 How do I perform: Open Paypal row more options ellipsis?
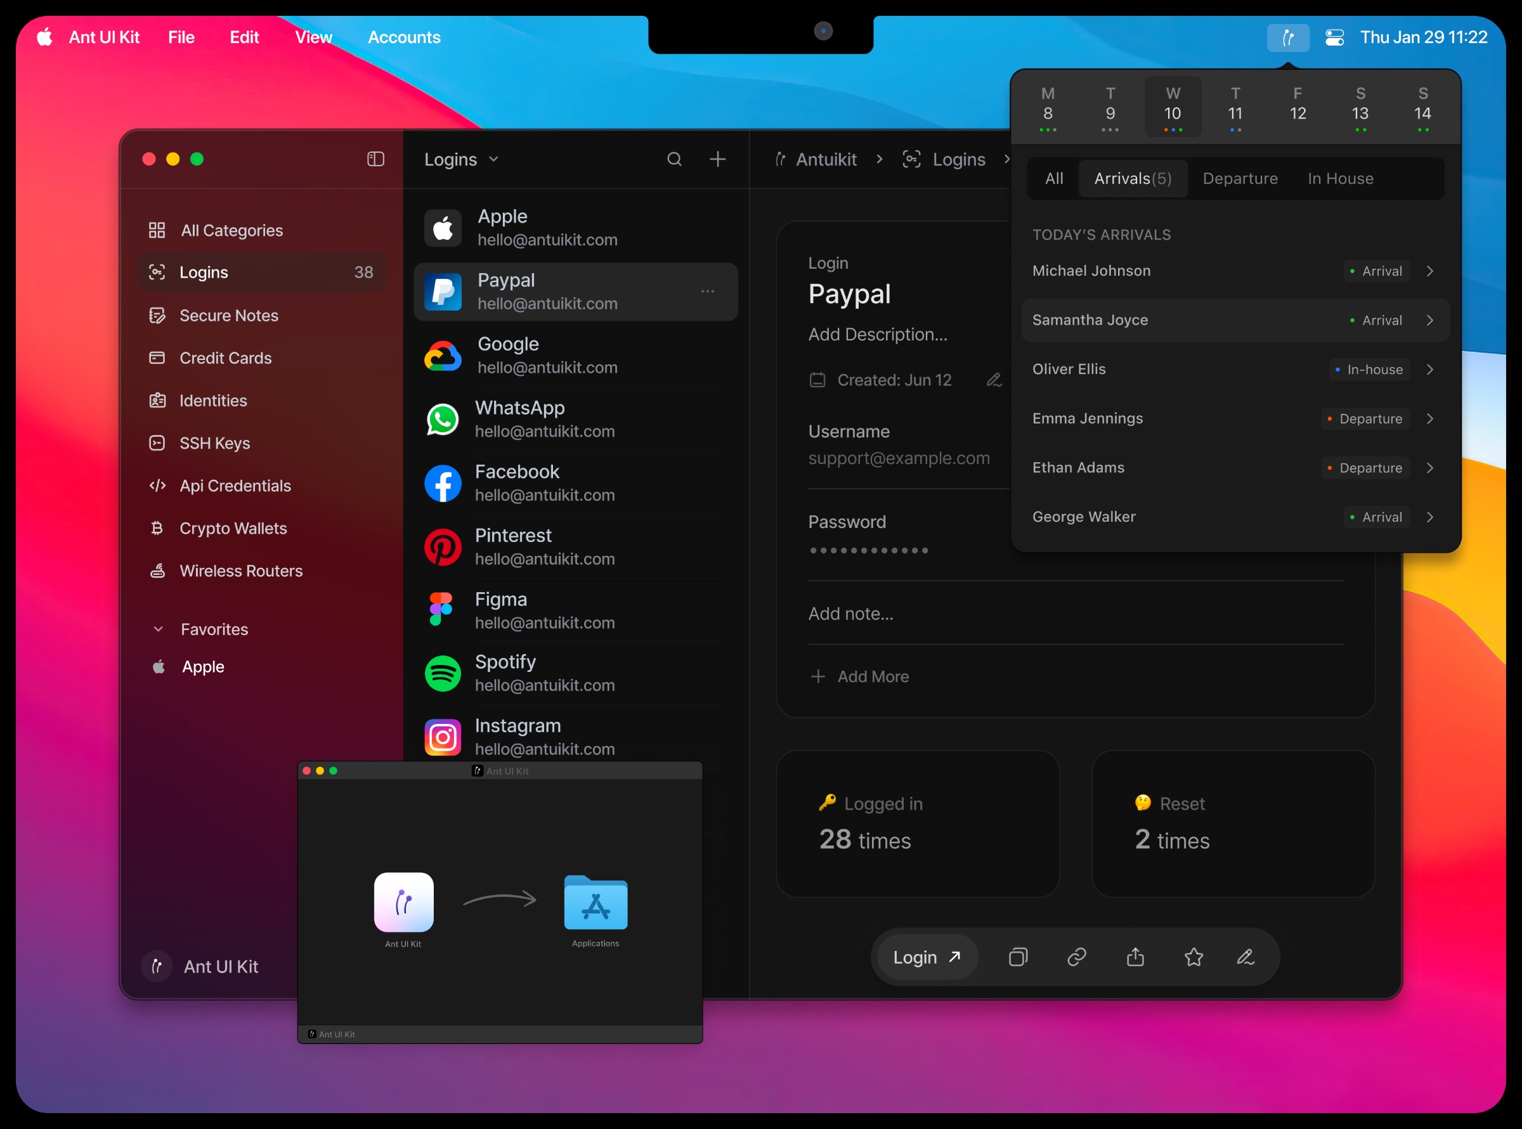tap(708, 292)
